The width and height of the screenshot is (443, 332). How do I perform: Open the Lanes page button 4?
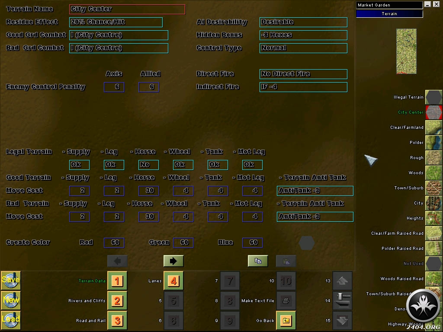[x=173, y=281]
